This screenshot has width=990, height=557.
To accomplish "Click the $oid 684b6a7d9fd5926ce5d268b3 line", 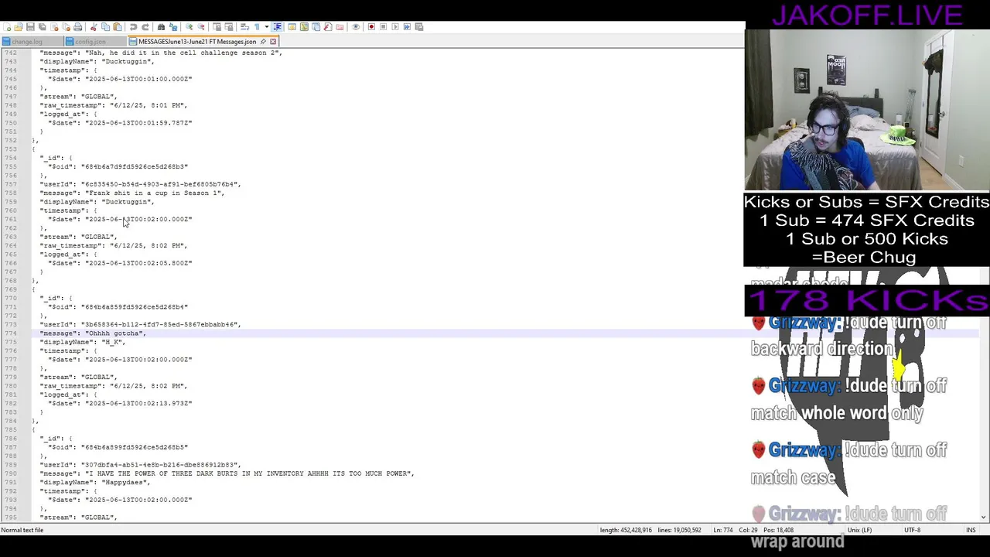I will tap(118, 166).
